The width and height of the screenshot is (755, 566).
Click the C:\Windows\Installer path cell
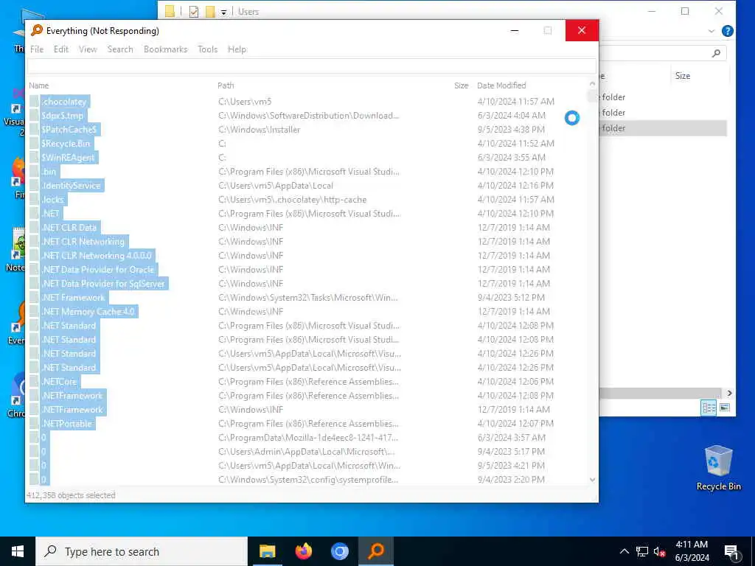259,130
